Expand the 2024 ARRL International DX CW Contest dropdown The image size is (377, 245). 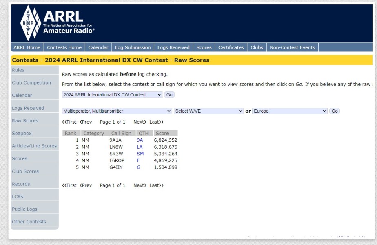112,95
